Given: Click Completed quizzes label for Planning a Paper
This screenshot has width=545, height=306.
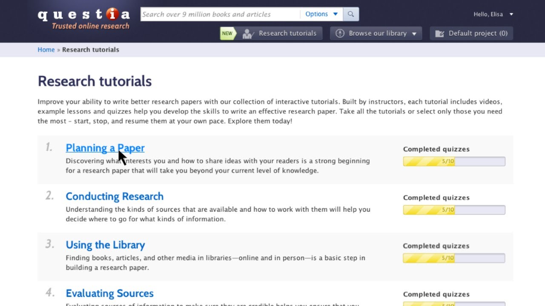Looking at the screenshot, I should 436,149.
